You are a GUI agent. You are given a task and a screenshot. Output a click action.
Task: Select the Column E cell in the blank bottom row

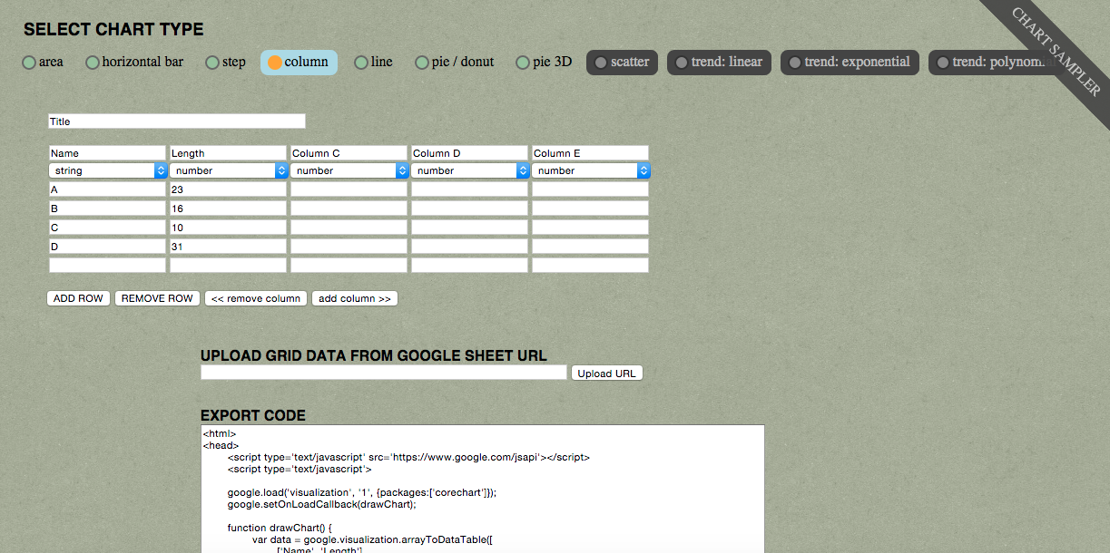591,266
